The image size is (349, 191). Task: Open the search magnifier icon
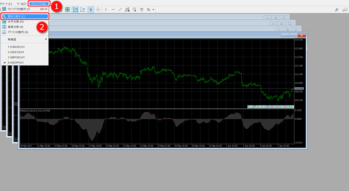coord(336,9)
